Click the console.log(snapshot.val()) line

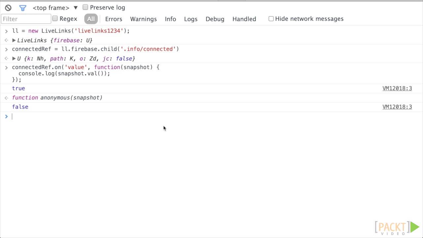point(64,73)
